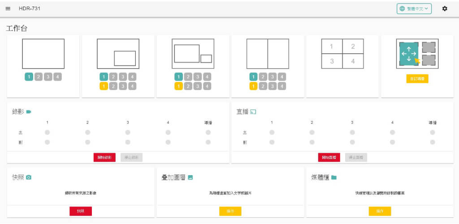This screenshot has height=224, width=459.
Task: Click the grey 停止直播 stop streaming button
Action: 356,157
